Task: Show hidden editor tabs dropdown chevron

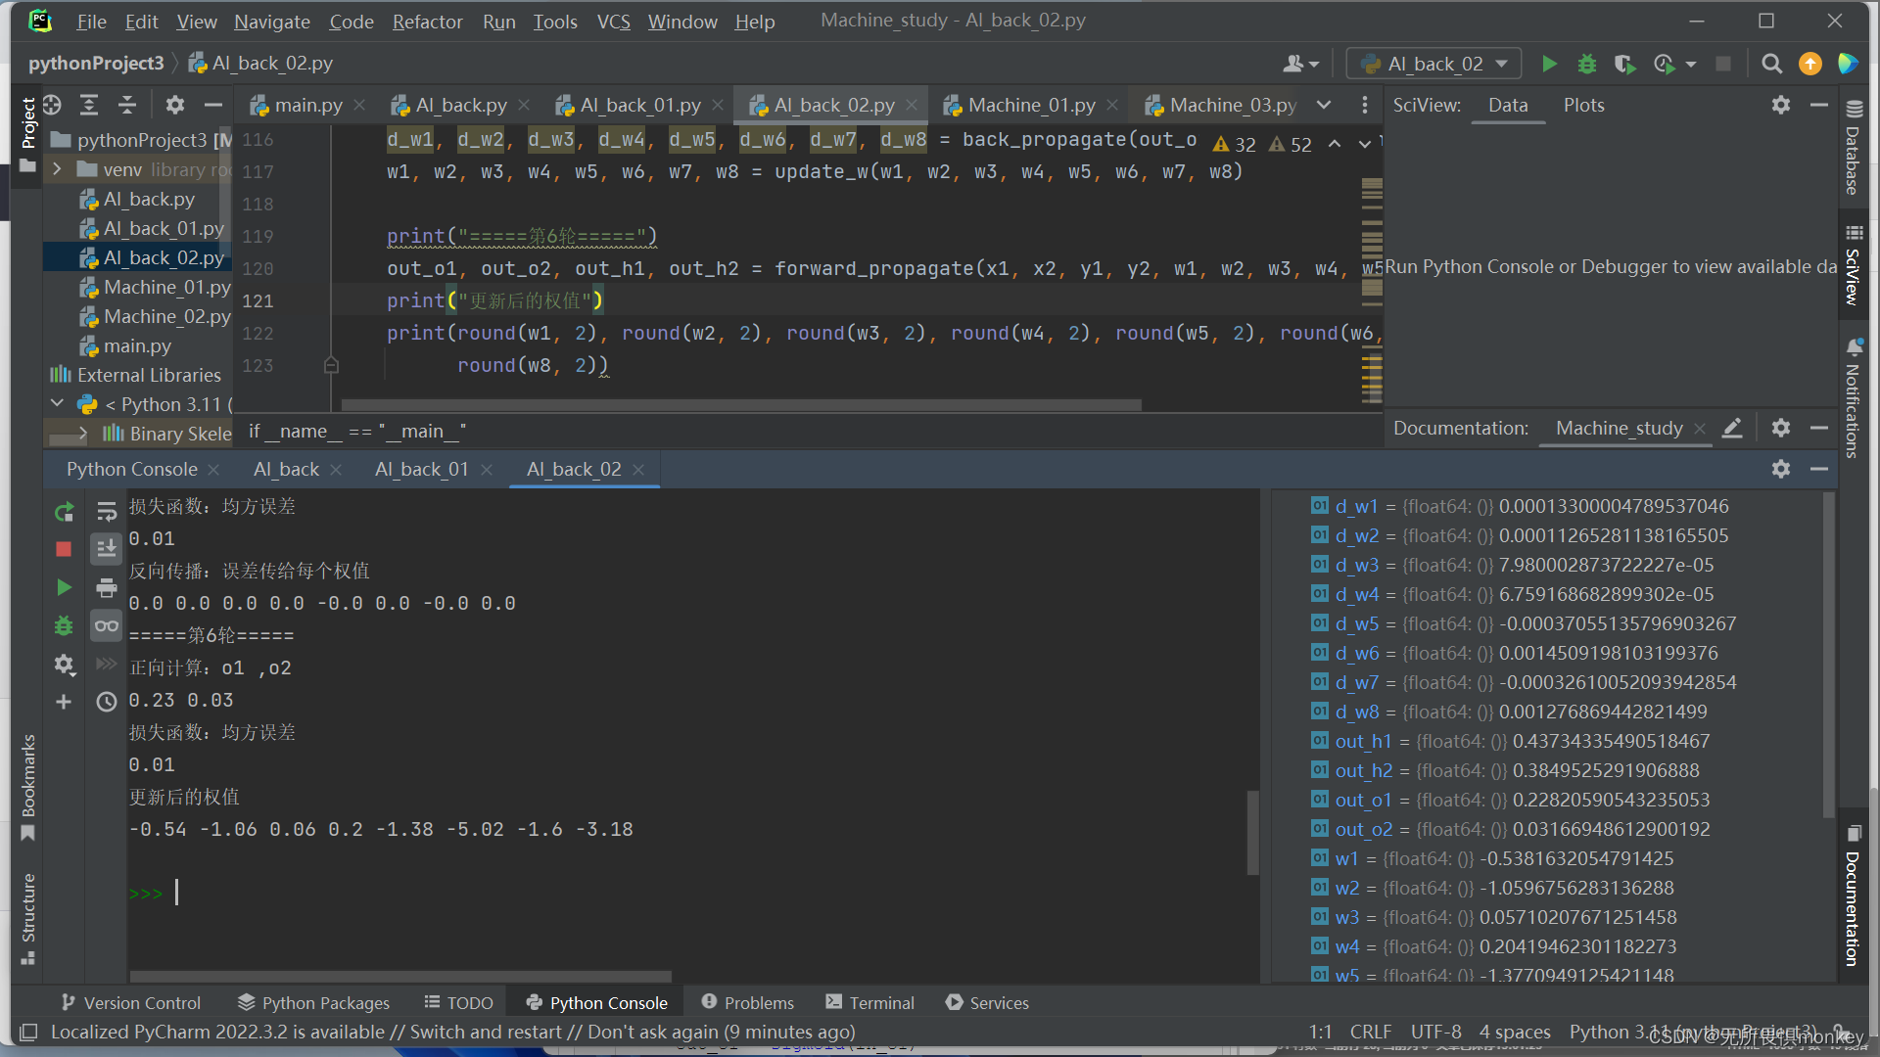Action: (x=1324, y=105)
